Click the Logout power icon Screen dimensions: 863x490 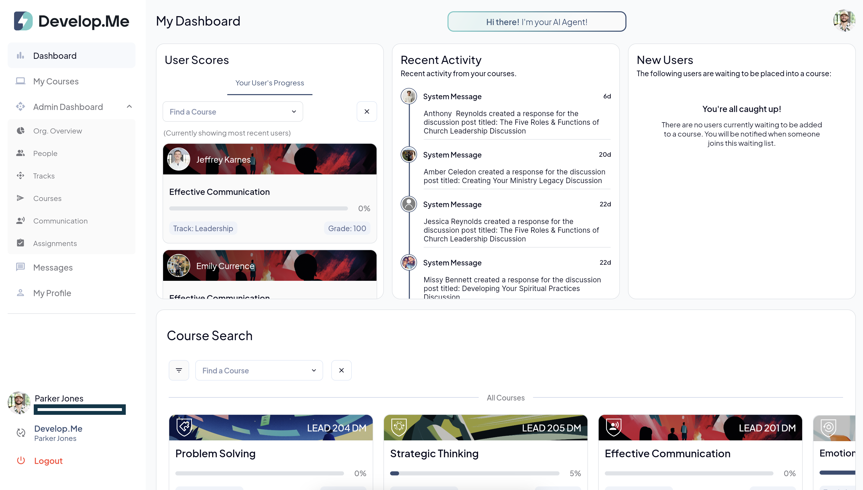click(x=21, y=460)
